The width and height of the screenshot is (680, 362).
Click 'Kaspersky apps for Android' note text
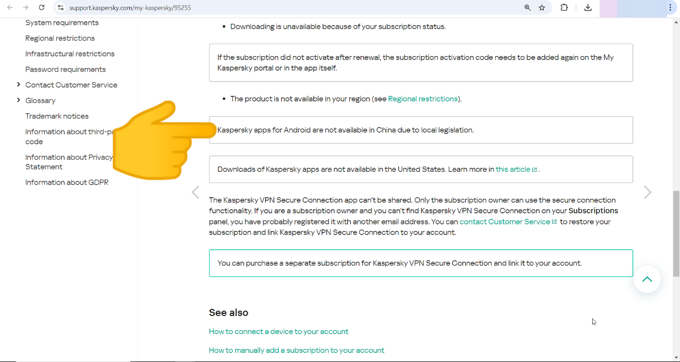[x=346, y=130]
